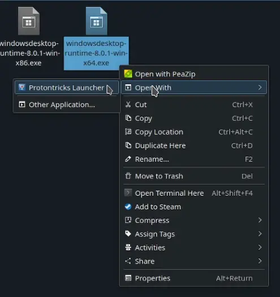The image size is (280, 297).
Task: Select the windowsdesktop-runtime x86.exe file
Action: 29,37
